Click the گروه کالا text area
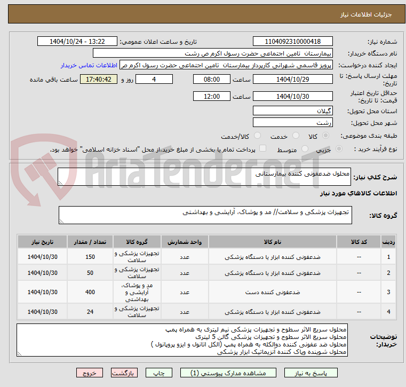 pos(205,215)
